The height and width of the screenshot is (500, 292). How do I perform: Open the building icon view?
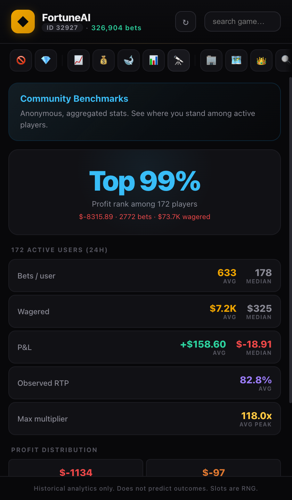[x=211, y=60]
